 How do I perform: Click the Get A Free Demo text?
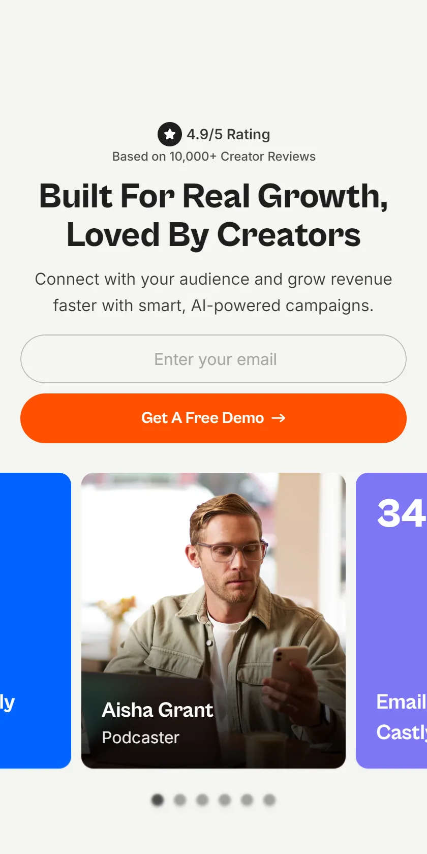coord(202,418)
